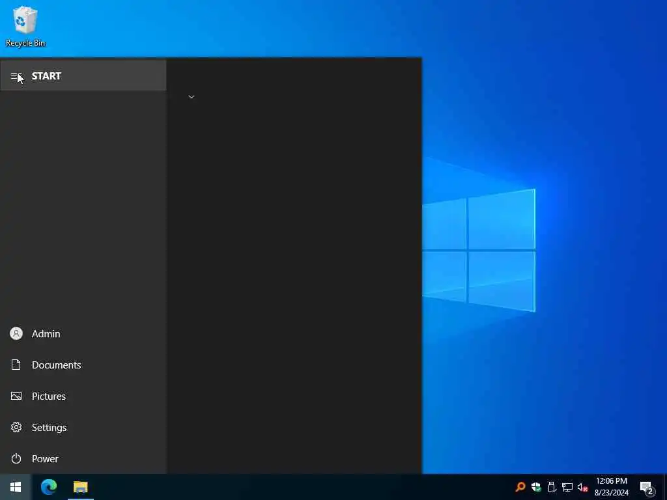Click the Show desktop sliver at taskbar end
667x500 pixels.
click(665, 487)
